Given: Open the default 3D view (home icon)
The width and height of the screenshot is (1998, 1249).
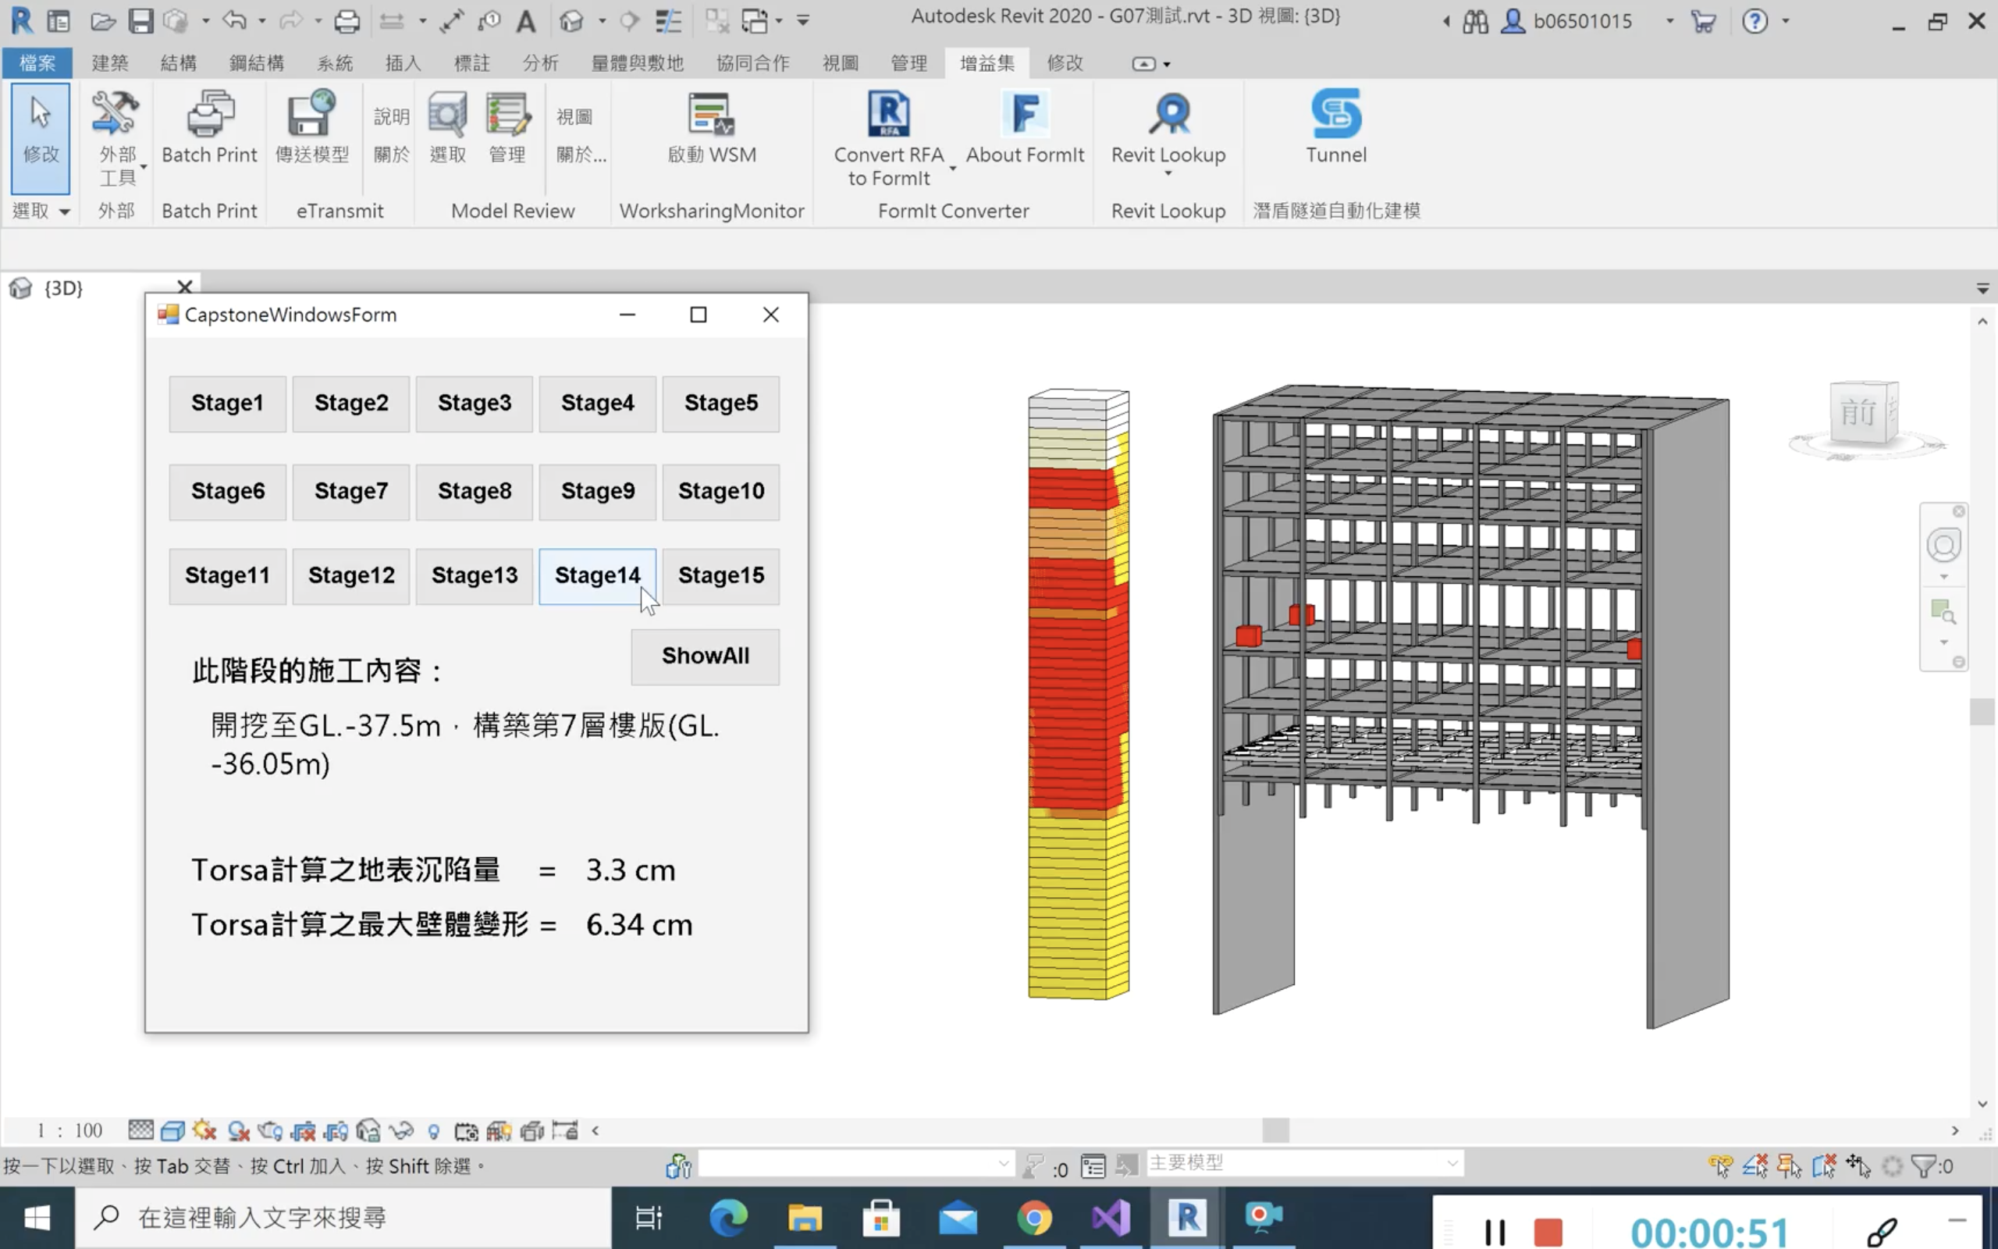Looking at the screenshot, I should [x=572, y=20].
